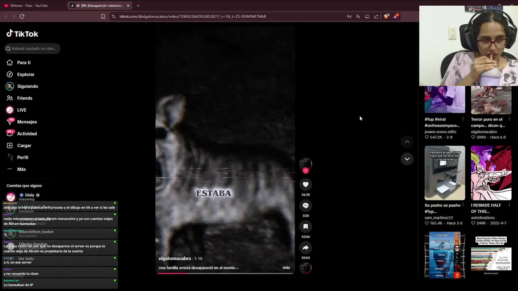Viewport: 518px width, 291px height.
Task: Open the spinning sound disc icon
Action: point(306,268)
